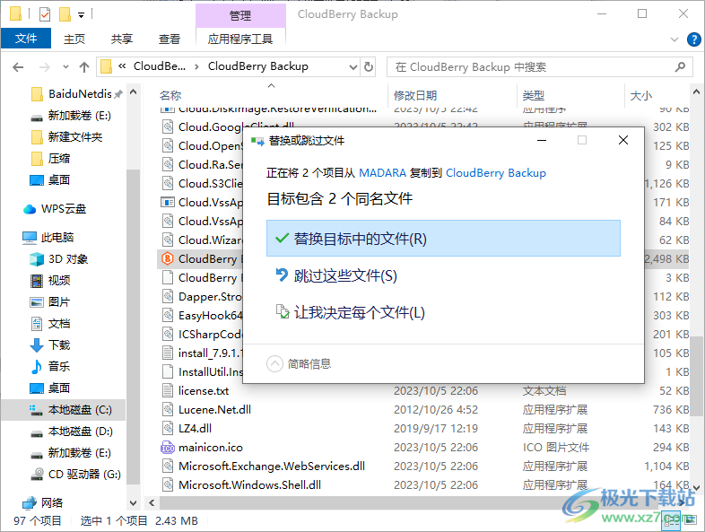Open the recent locations dropdown arrow

tap(65, 67)
